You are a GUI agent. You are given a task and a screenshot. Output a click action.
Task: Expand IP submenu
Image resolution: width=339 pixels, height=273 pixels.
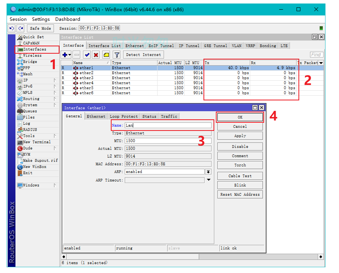(x=55, y=80)
